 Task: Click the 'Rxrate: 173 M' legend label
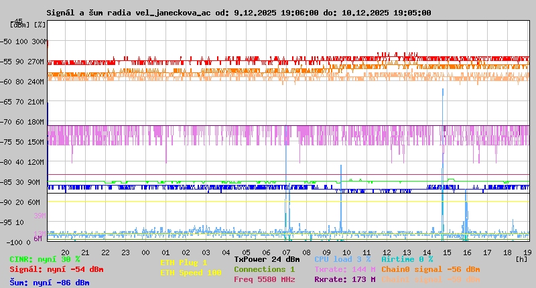(345, 279)
